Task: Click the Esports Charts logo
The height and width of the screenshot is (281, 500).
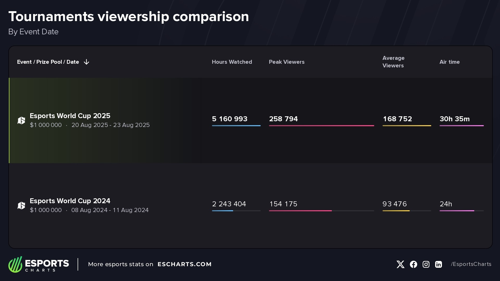Action: (39, 264)
